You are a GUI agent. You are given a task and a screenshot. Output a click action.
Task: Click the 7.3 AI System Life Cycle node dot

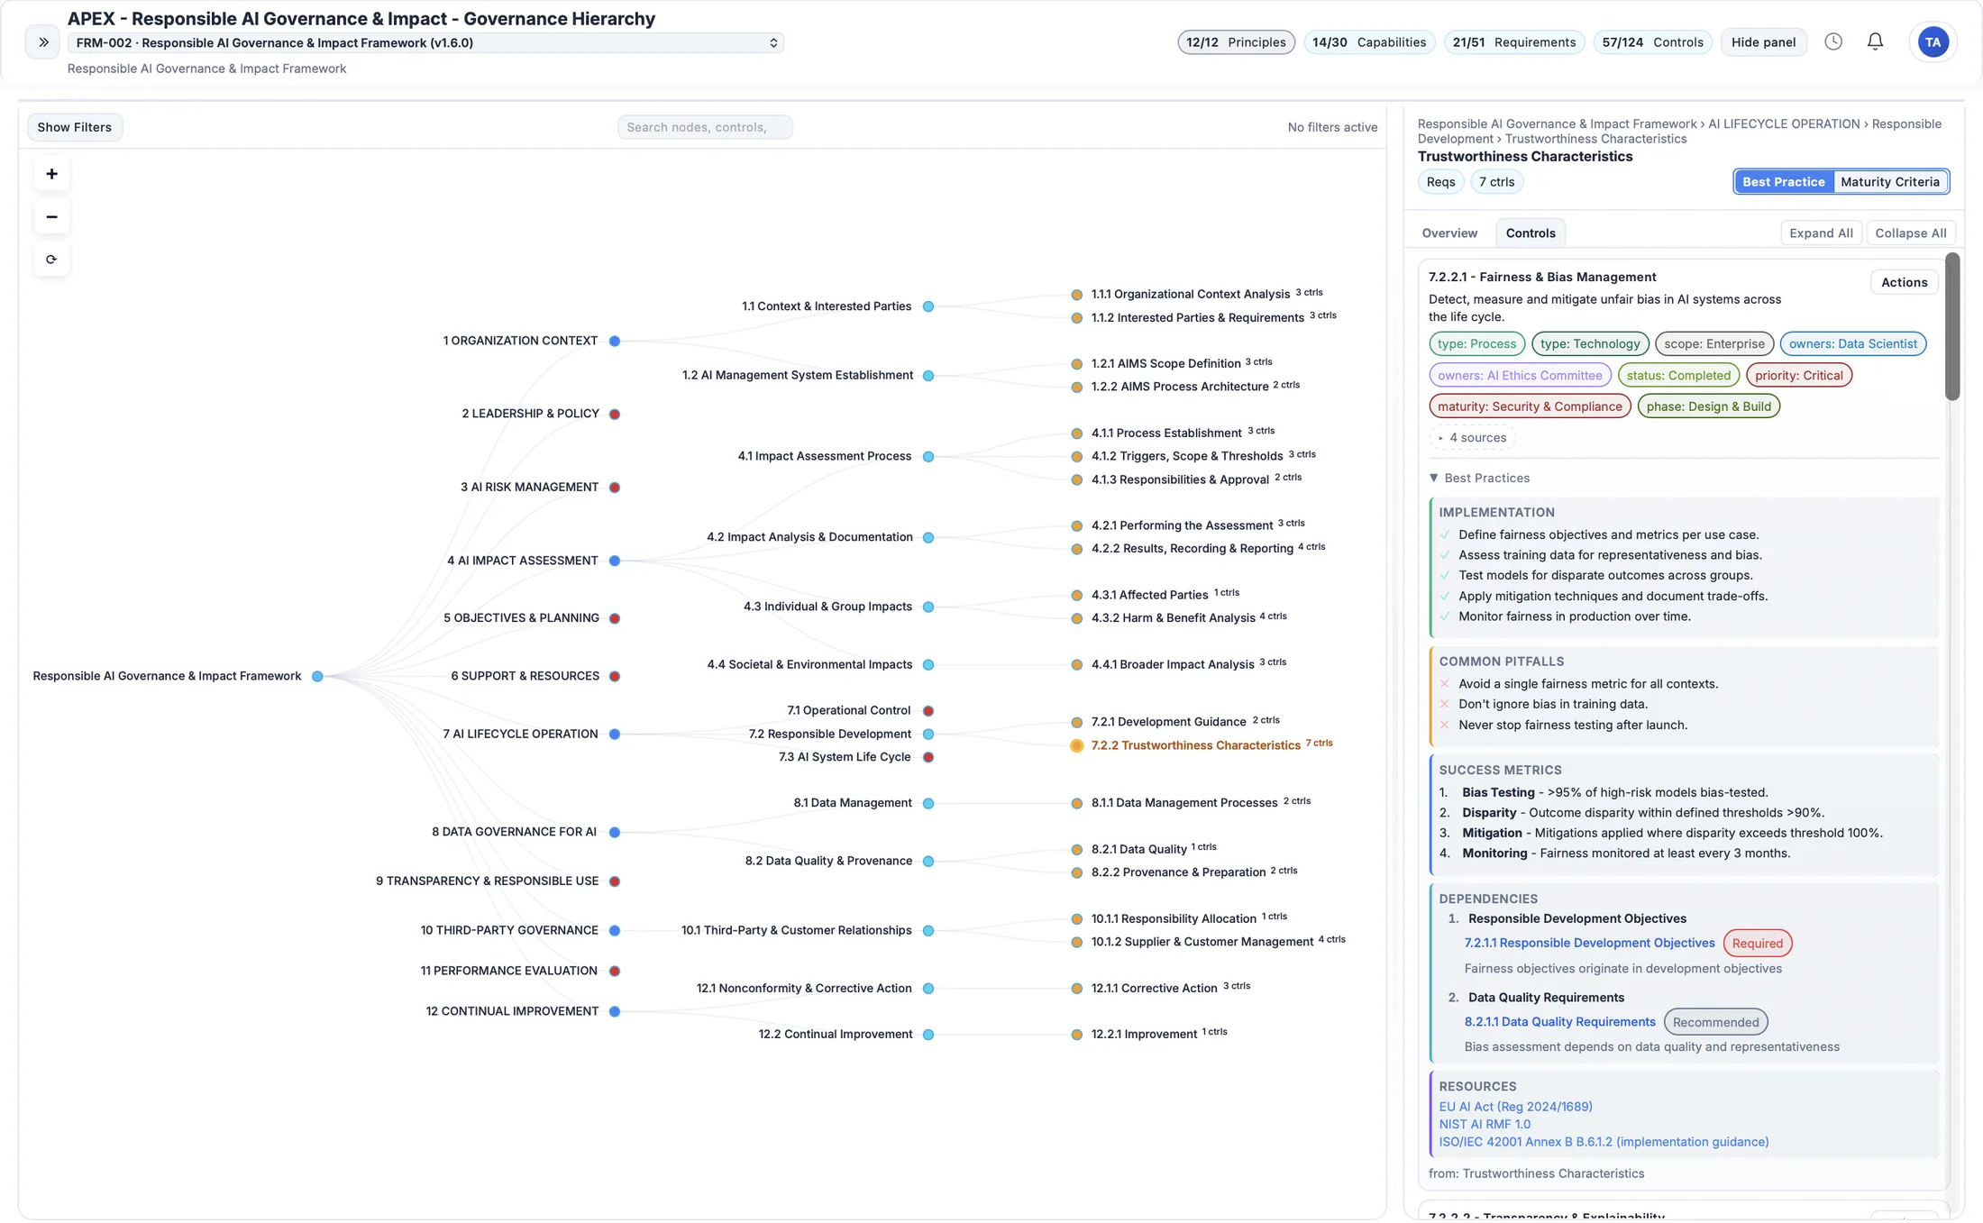(928, 757)
